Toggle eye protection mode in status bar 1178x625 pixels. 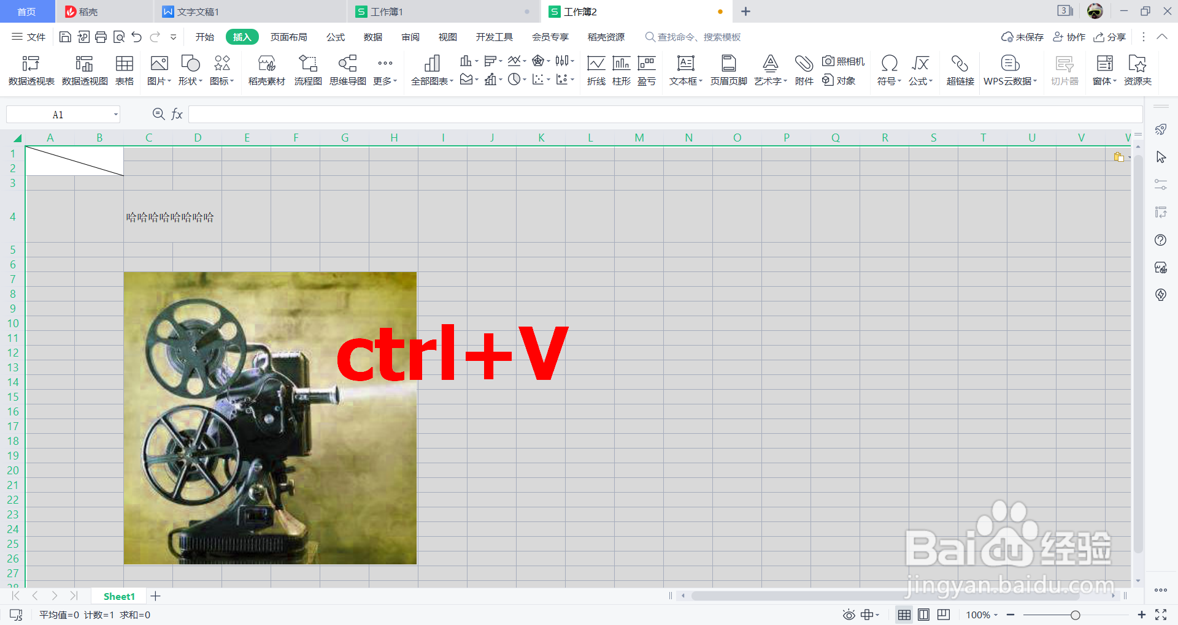849,615
